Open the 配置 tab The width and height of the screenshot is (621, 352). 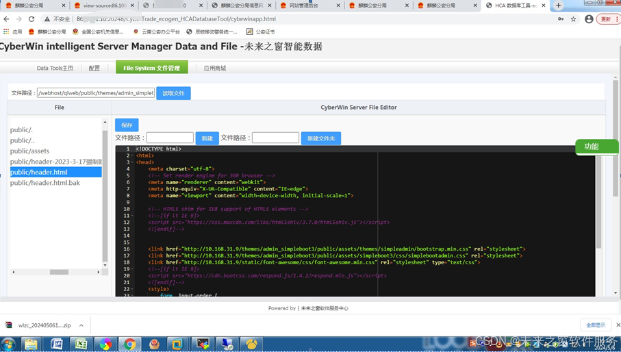(x=94, y=68)
